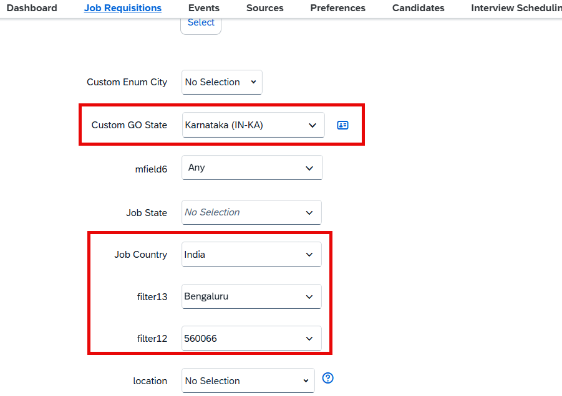Viewport: 562px width, 396px height.
Task: Open the Candidates tab
Action: click(419, 8)
